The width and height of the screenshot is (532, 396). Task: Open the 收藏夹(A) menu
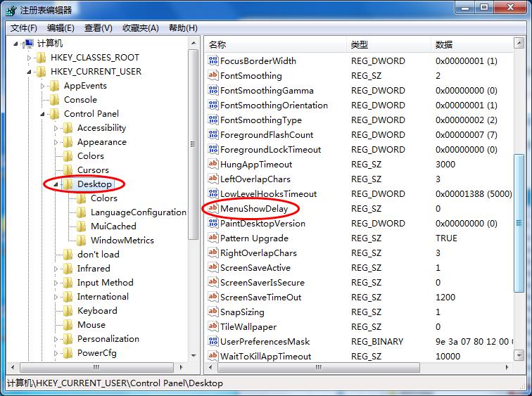[x=141, y=28]
